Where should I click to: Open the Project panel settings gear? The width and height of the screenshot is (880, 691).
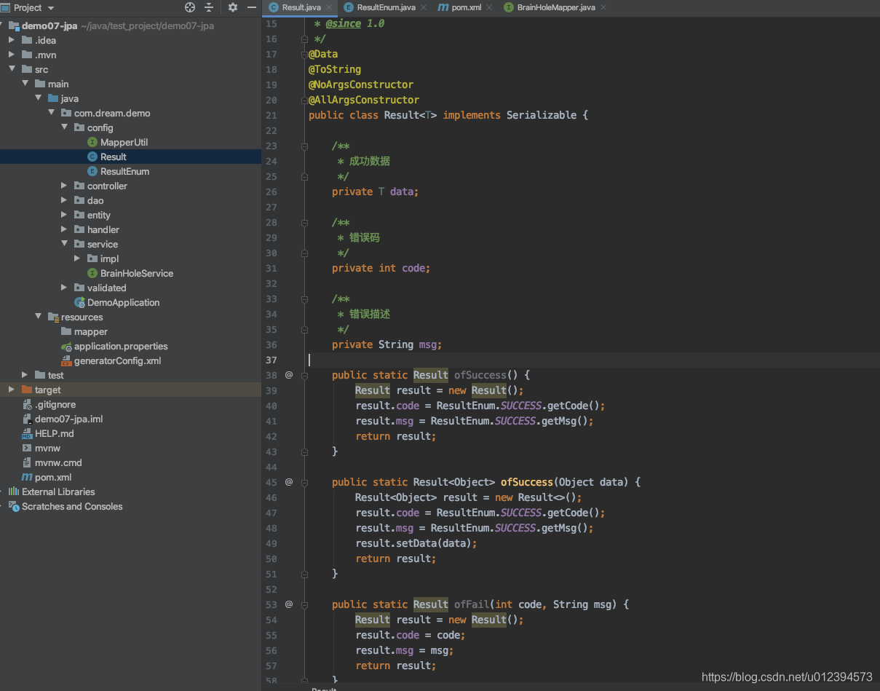pos(231,8)
